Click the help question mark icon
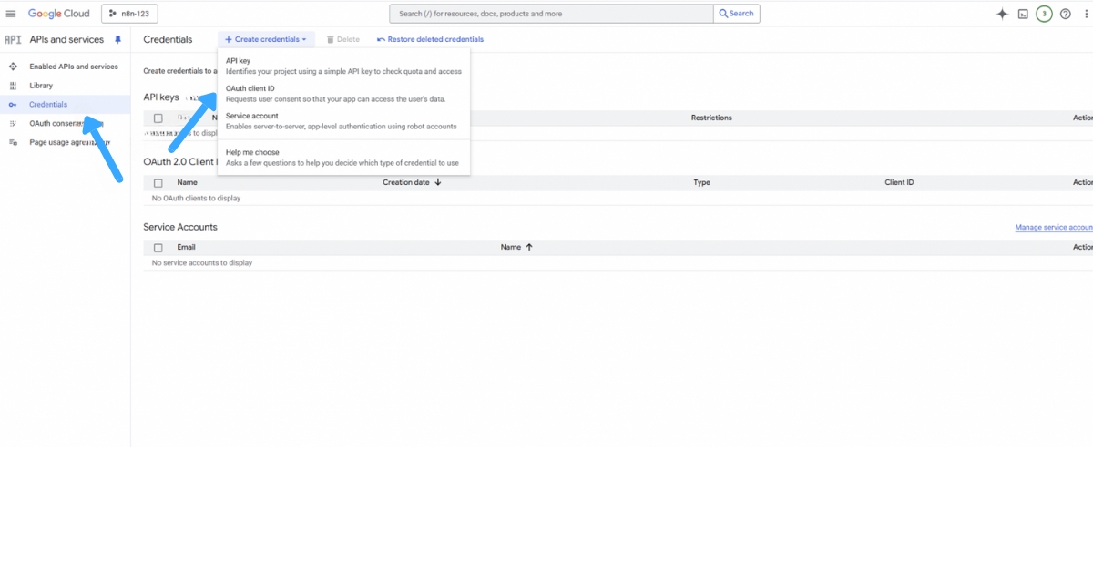The image size is (1093, 574). [1065, 13]
